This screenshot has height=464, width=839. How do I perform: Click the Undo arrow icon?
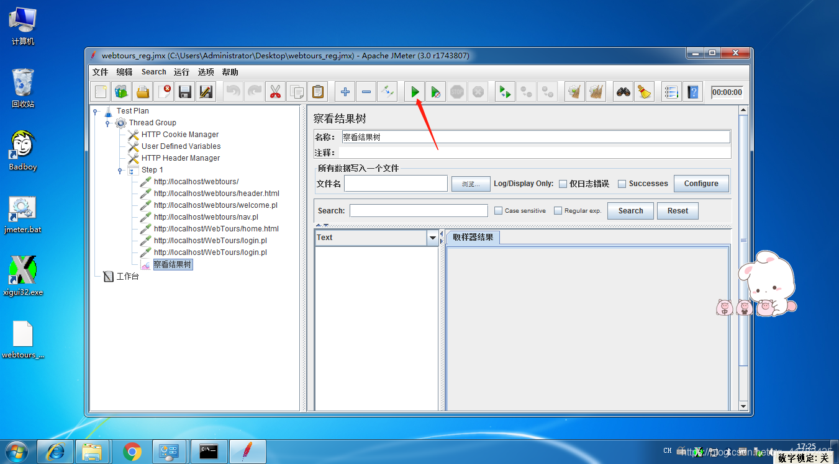click(x=234, y=92)
